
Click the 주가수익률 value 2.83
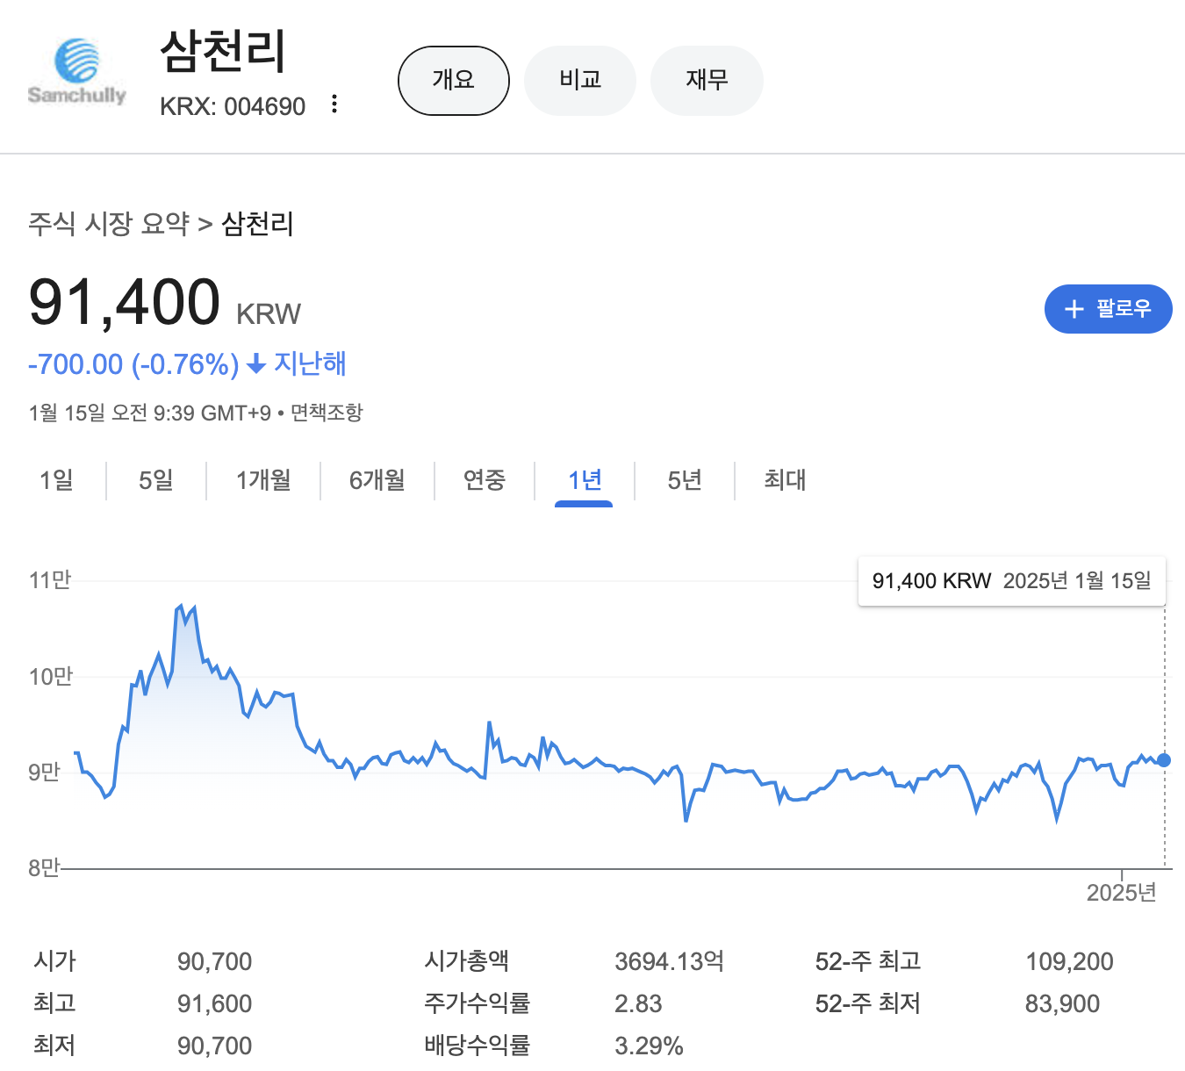click(638, 1004)
